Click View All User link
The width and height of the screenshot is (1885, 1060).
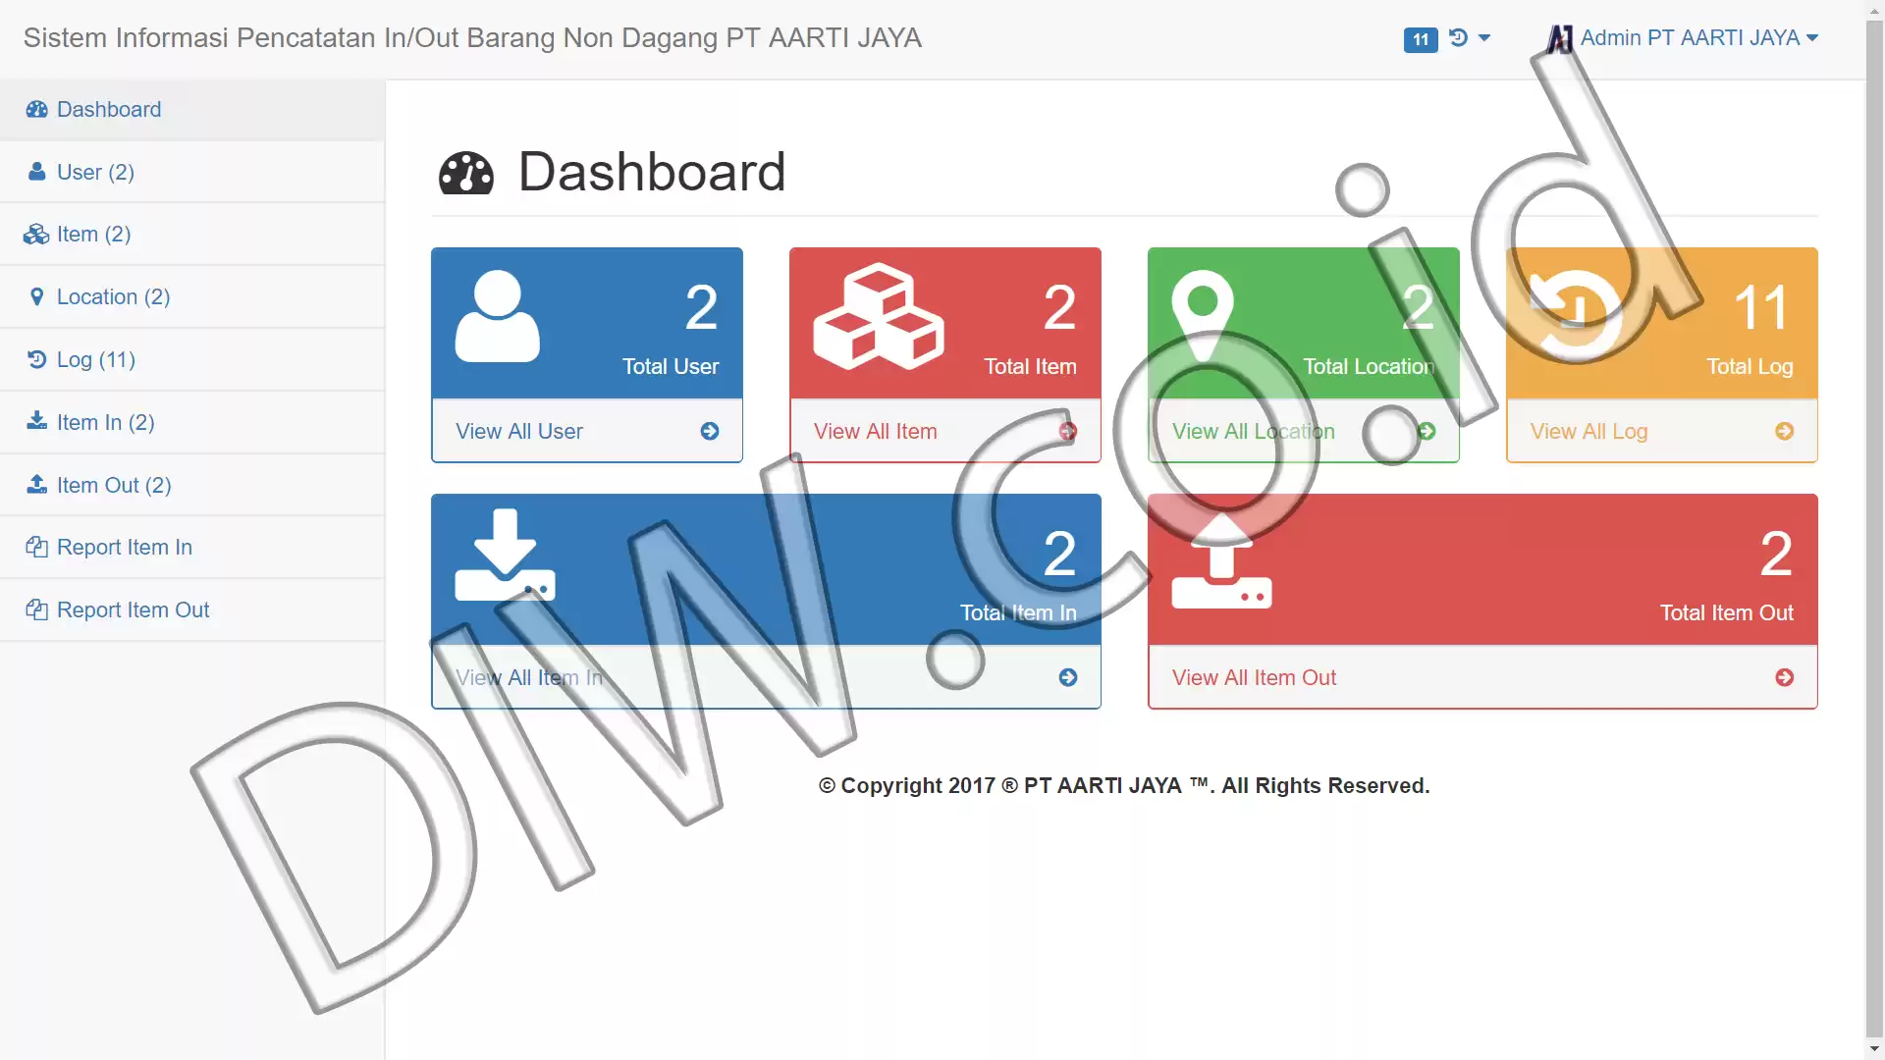[x=518, y=431]
